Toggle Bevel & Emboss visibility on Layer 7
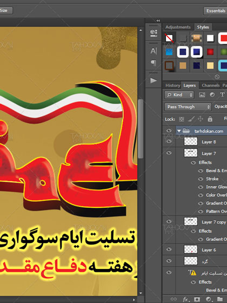Viewport: 227px width, 303px height. [x=201, y=170]
